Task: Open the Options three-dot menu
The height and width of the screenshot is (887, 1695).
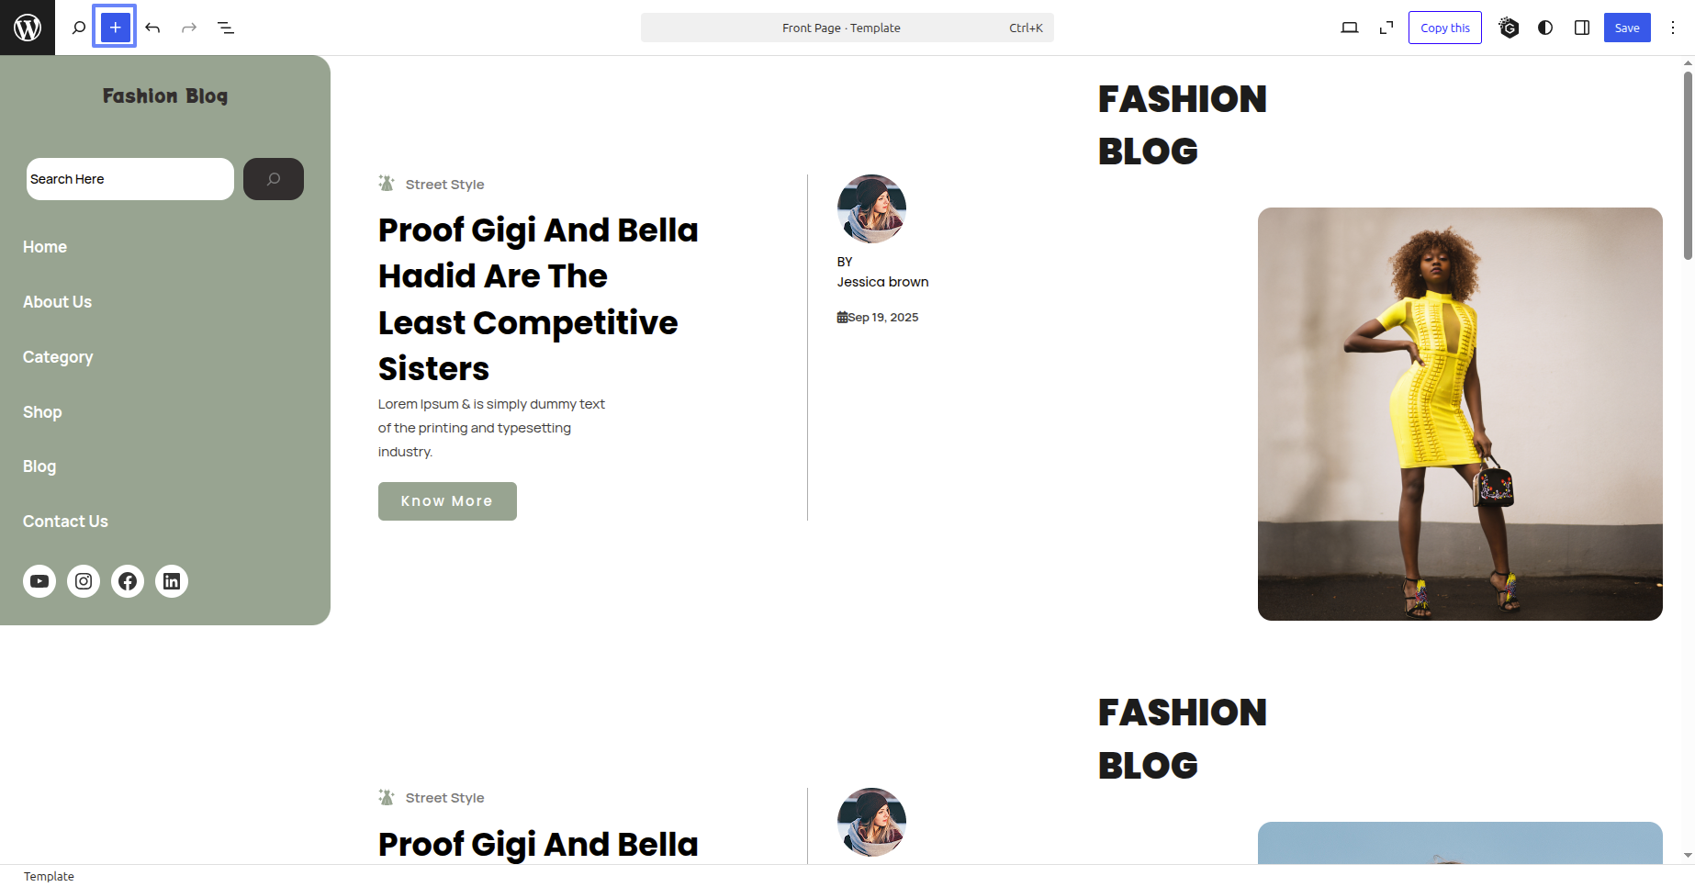Action: tap(1673, 28)
